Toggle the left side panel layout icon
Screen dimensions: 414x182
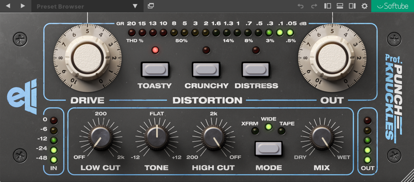coord(327,6)
